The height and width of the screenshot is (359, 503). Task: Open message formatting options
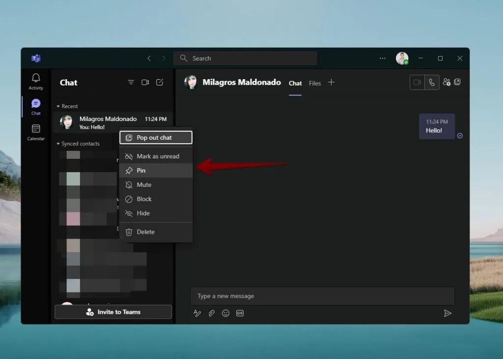click(197, 313)
